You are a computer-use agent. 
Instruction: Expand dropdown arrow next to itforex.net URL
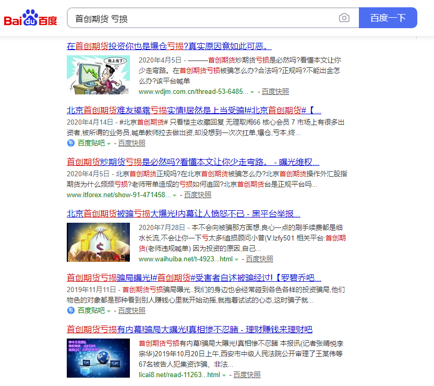click(175, 196)
